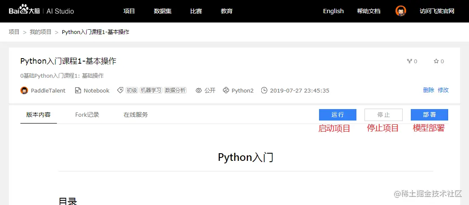The height and width of the screenshot is (205, 469).
Task: Click PaddleTalent author avatar
Action: pyautogui.click(x=24, y=90)
